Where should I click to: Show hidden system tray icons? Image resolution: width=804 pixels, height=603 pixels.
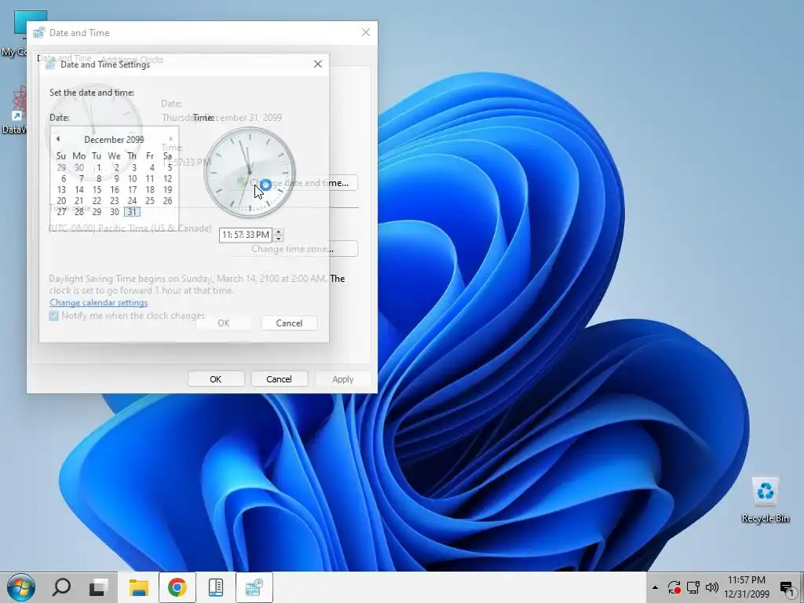[655, 587]
